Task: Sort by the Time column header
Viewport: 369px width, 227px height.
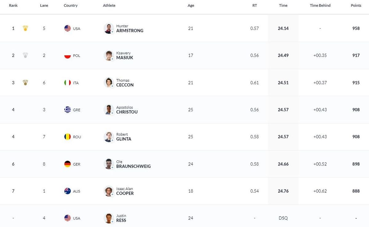Action: tap(283, 6)
